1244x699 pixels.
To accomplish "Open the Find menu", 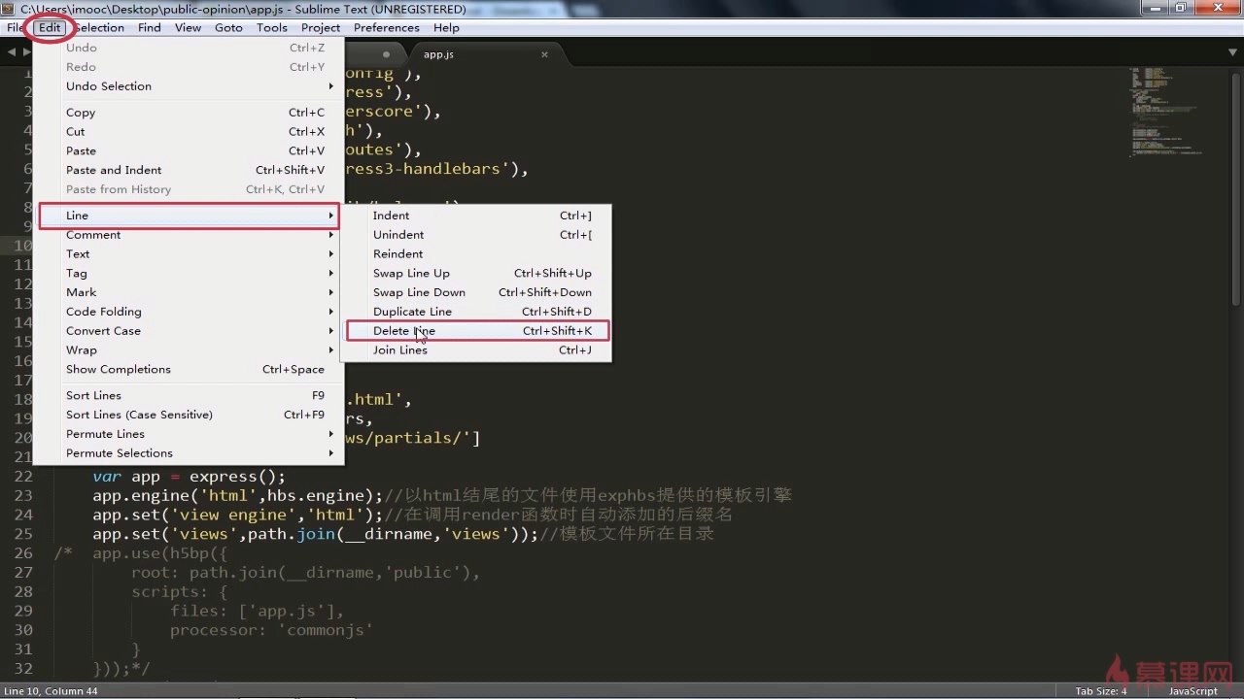I will click(x=150, y=27).
